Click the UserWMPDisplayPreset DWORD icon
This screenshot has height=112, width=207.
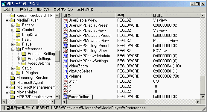(66, 25)
